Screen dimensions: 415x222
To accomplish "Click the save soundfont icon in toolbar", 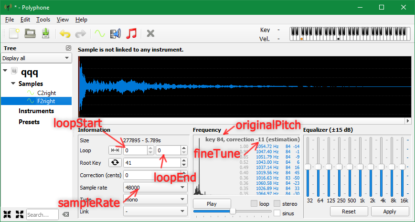I will 46,33.
